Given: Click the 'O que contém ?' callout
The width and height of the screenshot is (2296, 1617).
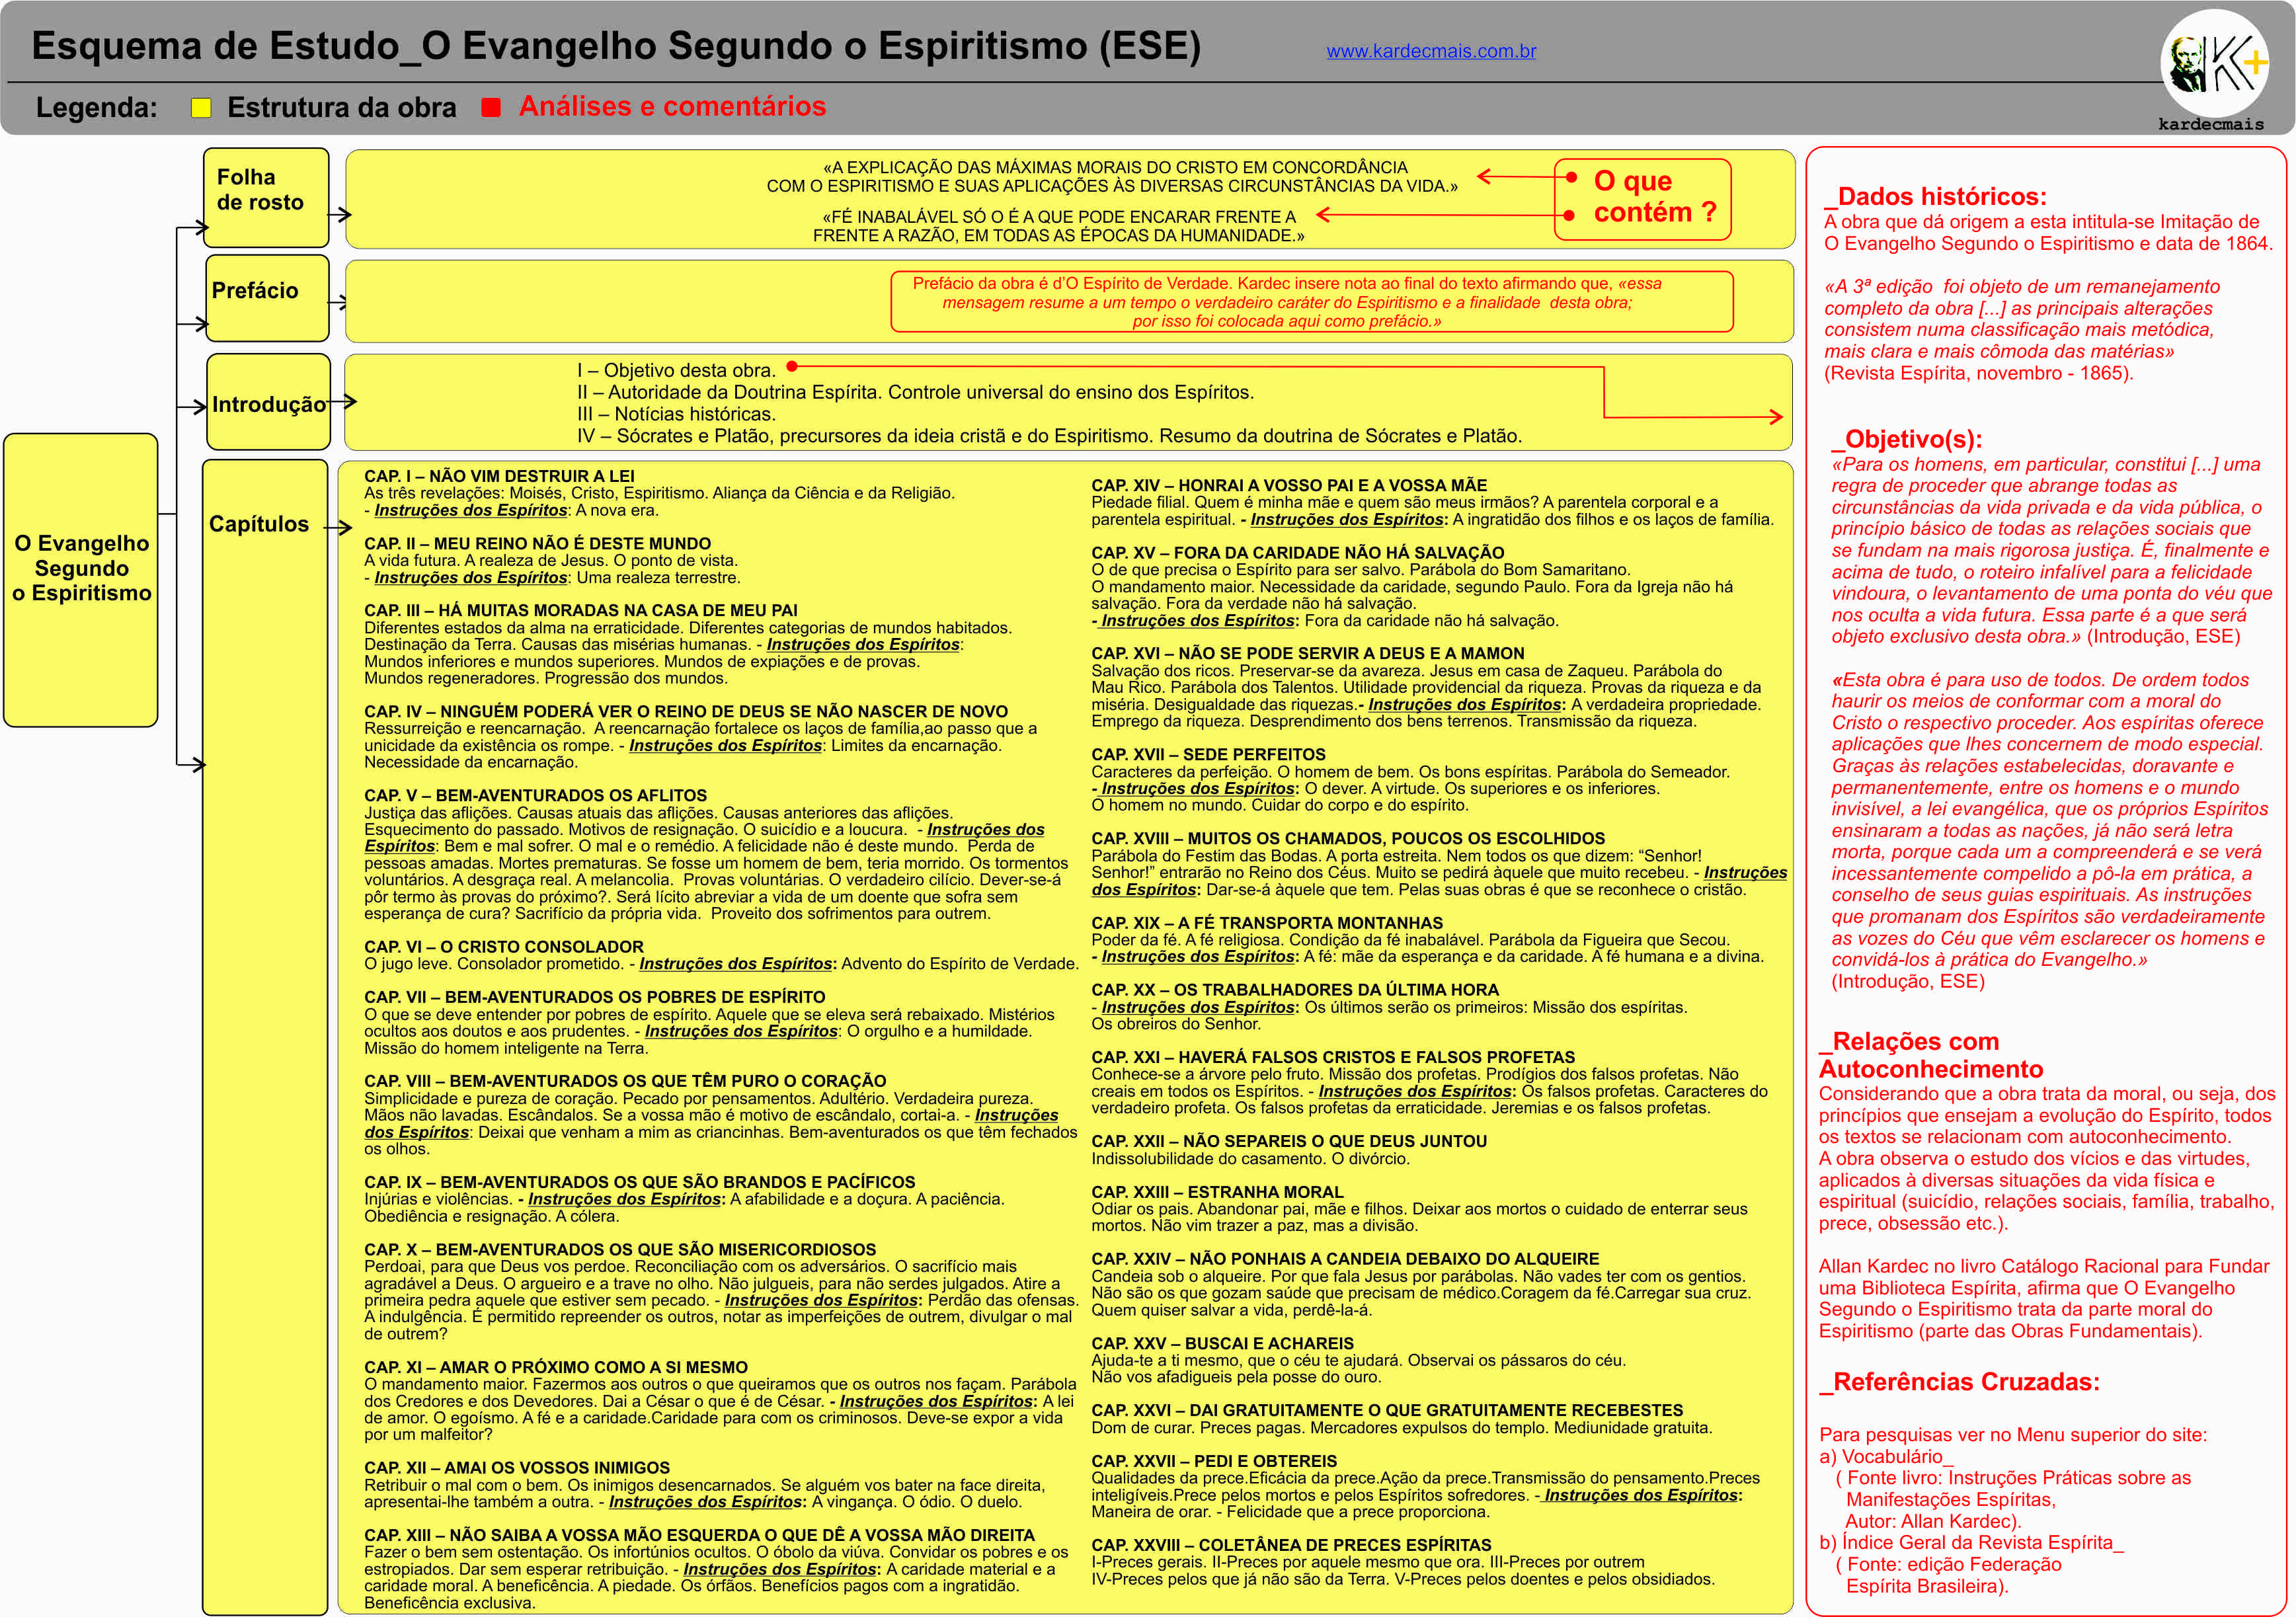Looking at the screenshot, I should [x=1642, y=199].
